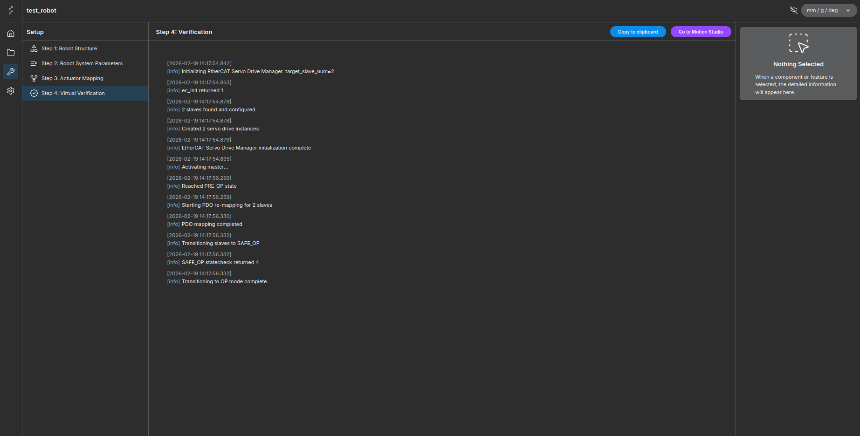
Task: Select the wrench Setup icon in the sidebar
Action: click(x=11, y=72)
